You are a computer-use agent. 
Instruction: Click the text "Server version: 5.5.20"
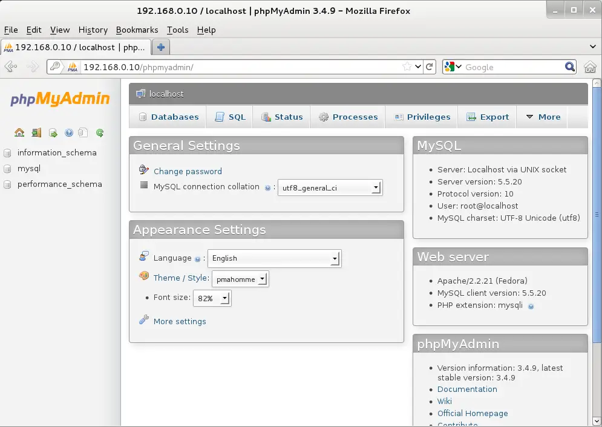pyautogui.click(x=480, y=182)
